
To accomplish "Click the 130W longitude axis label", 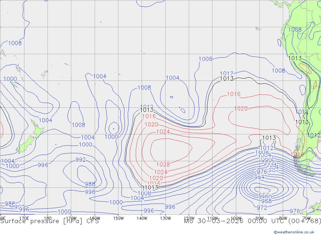I will click(165, 218).
